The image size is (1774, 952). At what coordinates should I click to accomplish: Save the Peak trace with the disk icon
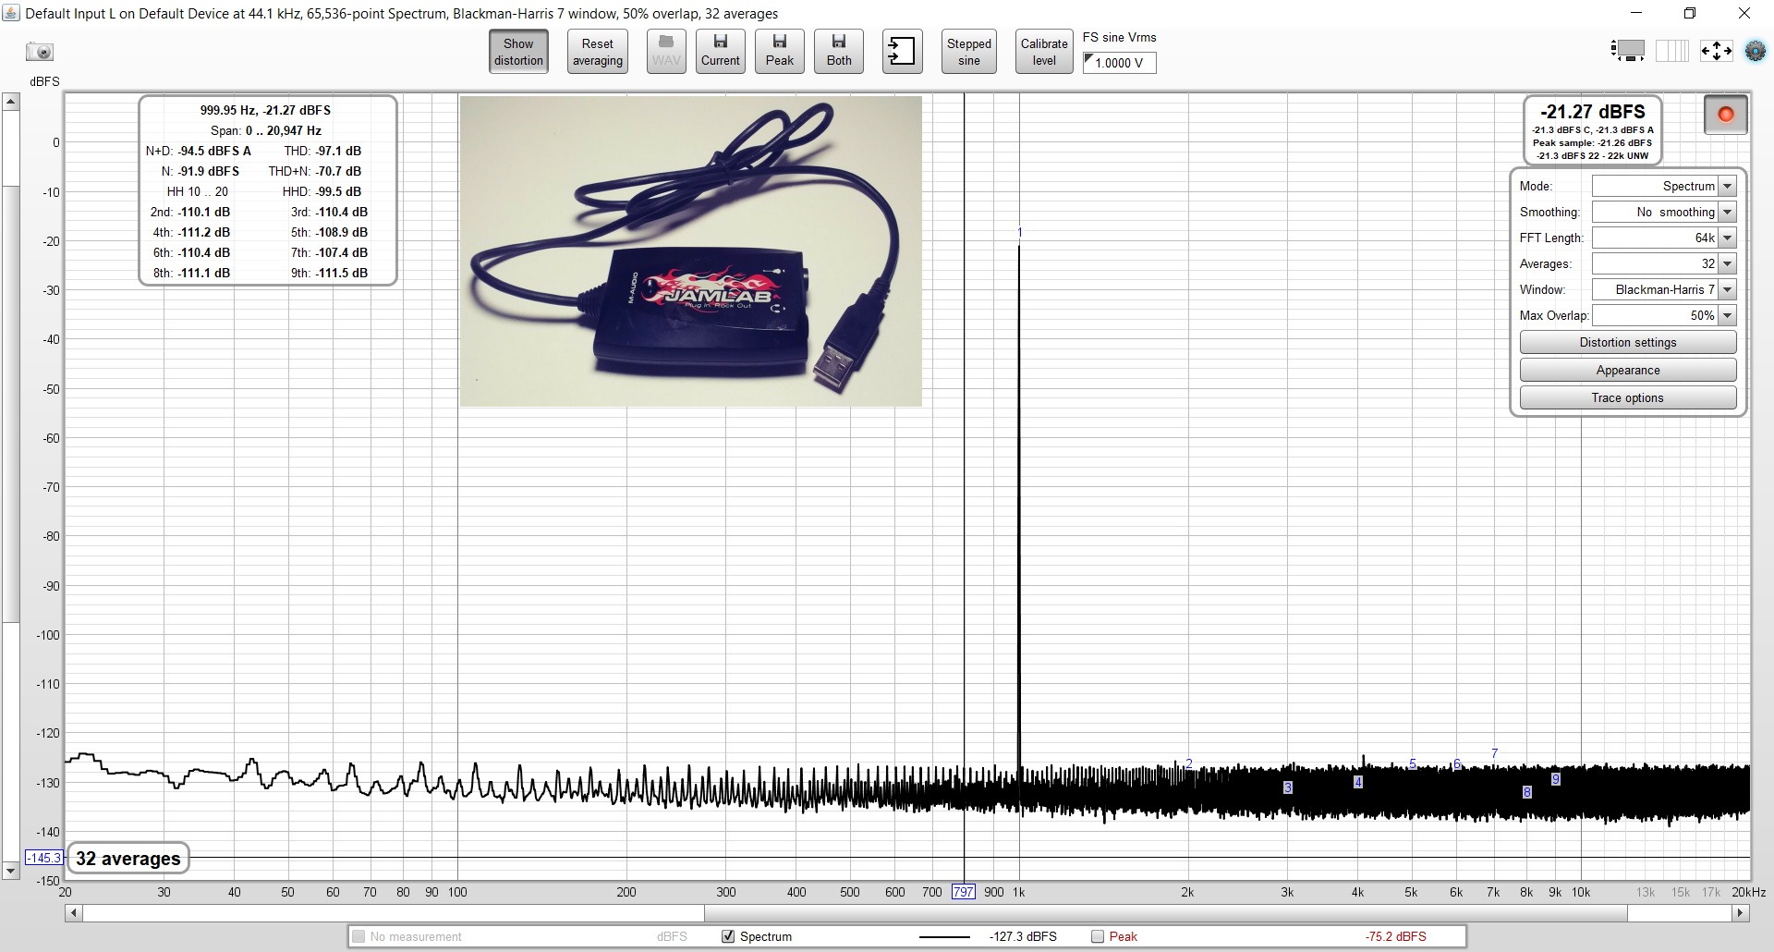pyautogui.click(x=779, y=52)
